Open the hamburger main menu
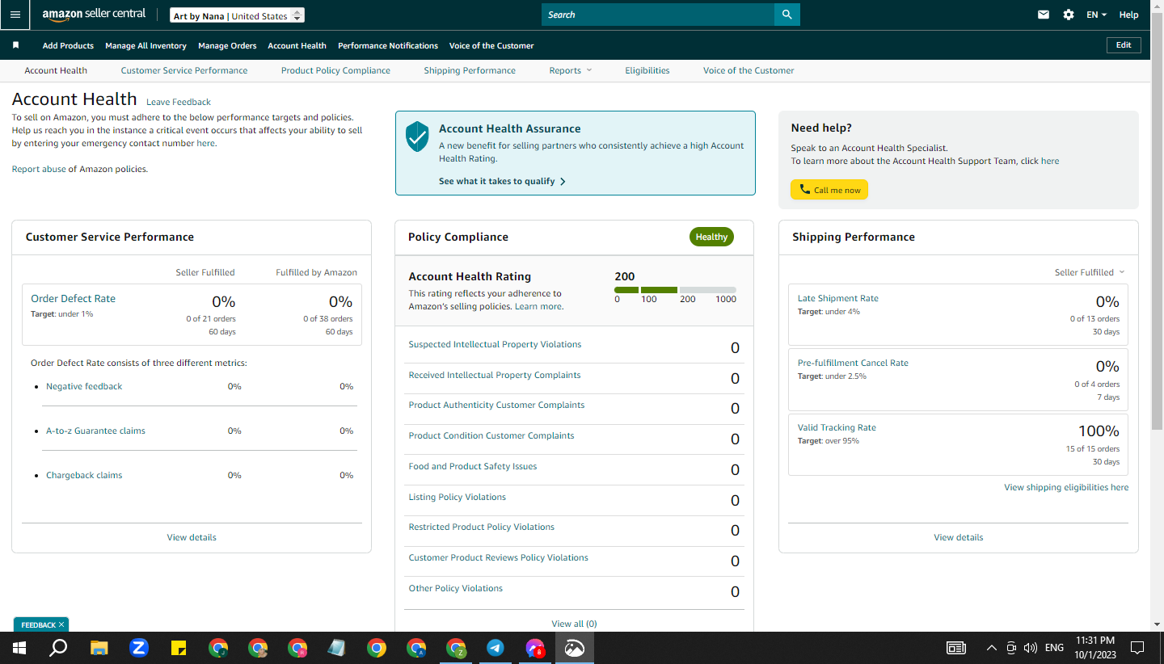The width and height of the screenshot is (1164, 664). tap(15, 15)
